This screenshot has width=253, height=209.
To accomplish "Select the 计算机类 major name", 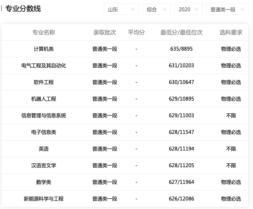I will pos(44,49).
